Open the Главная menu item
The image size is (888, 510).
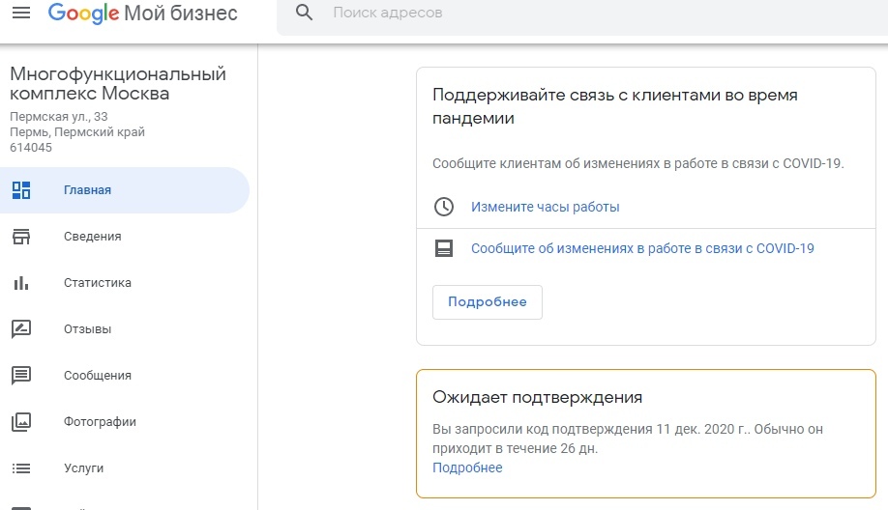(125, 190)
